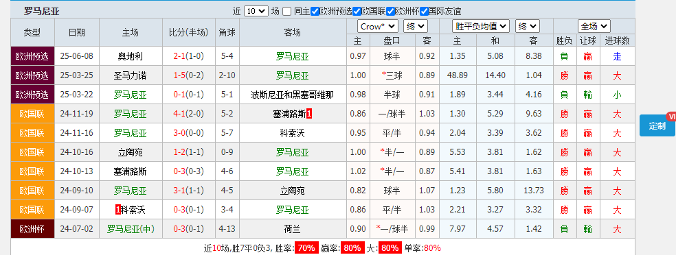Click the blue 定制 button
Image resolution: width=676 pixels, height=255 pixels.
pyautogui.click(x=657, y=125)
